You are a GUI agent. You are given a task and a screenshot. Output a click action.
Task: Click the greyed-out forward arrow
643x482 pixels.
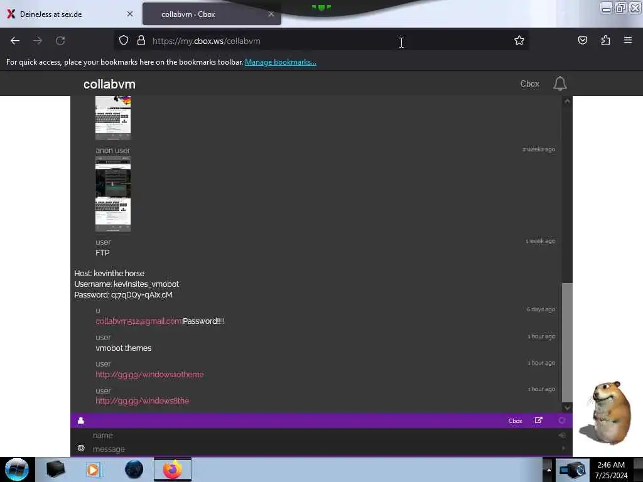pyautogui.click(x=38, y=41)
